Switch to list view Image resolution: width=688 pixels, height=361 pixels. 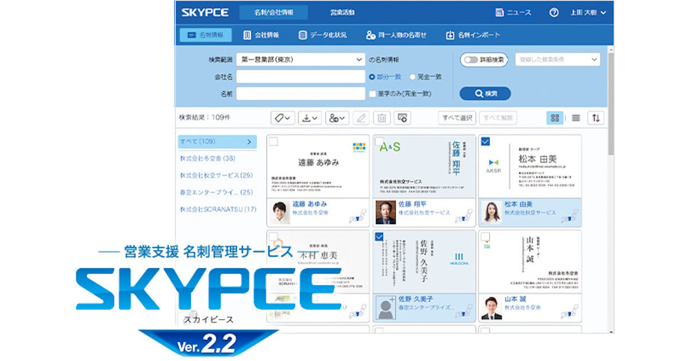point(576,118)
